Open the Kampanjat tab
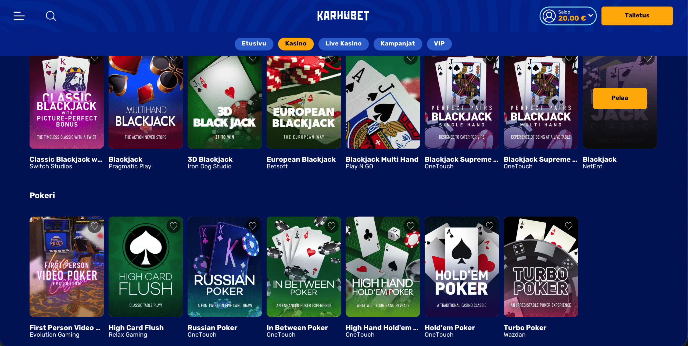Viewport: 688px width, 346px height. click(x=397, y=44)
